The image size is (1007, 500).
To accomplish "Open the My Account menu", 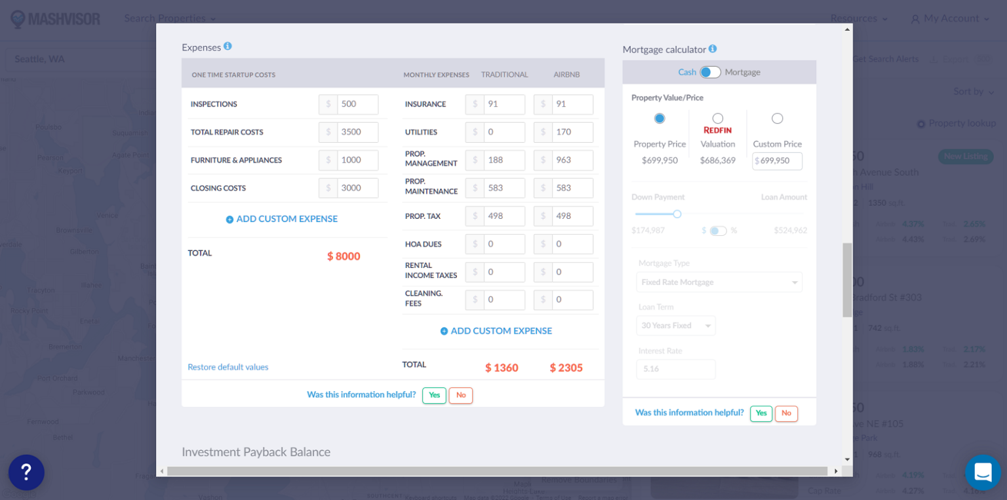I will point(950,18).
